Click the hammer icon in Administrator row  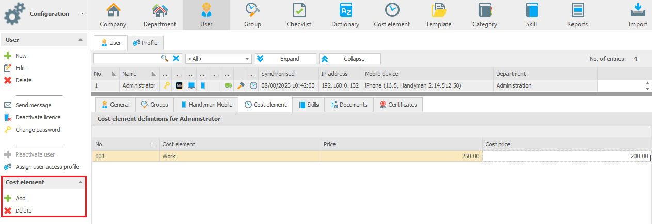[241, 85]
